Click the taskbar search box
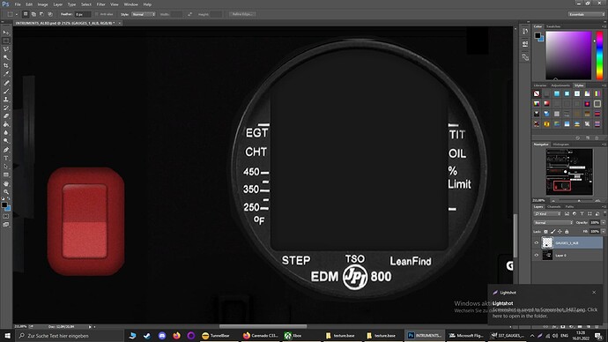The image size is (608, 342). pyautogui.click(x=70, y=336)
